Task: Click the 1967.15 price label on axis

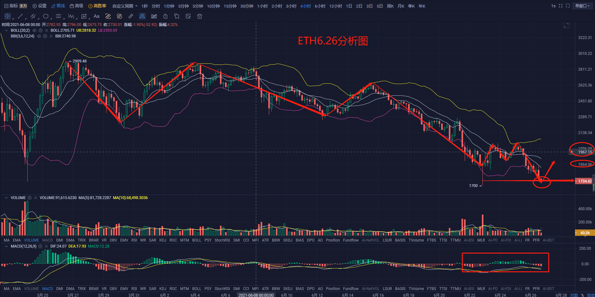Action: 585,152
